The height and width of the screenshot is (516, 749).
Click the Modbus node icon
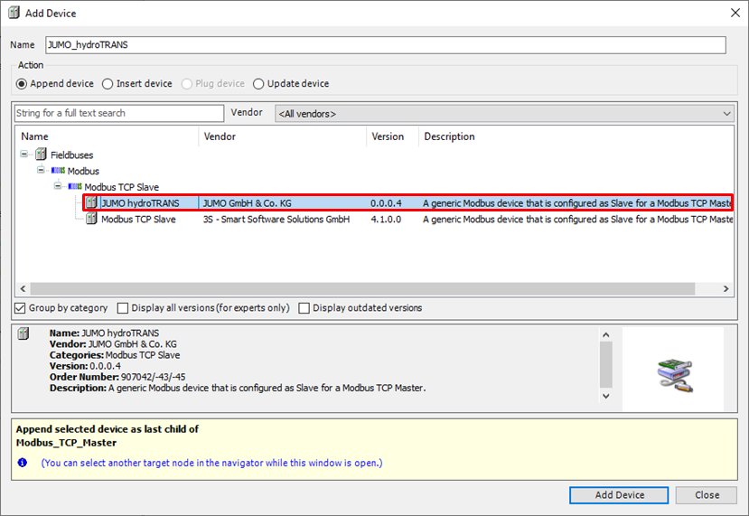(58, 171)
